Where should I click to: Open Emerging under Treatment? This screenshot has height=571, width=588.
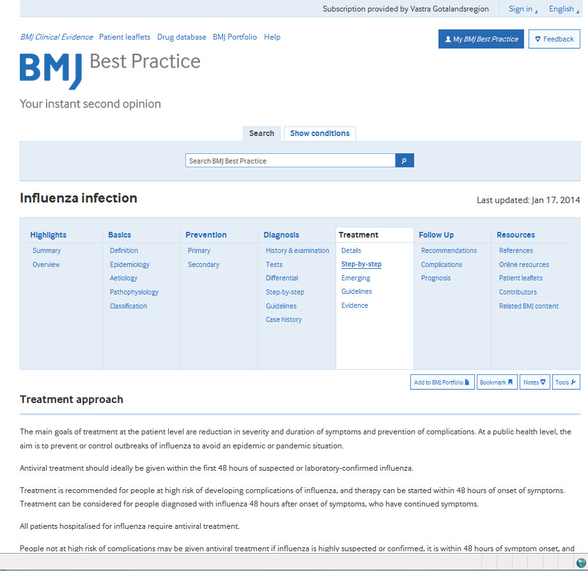click(x=355, y=278)
